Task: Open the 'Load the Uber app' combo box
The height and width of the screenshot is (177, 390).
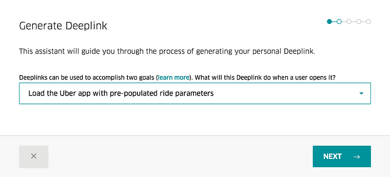Action: (195, 93)
